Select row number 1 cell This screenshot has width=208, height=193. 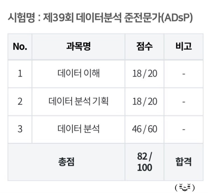click(20, 74)
